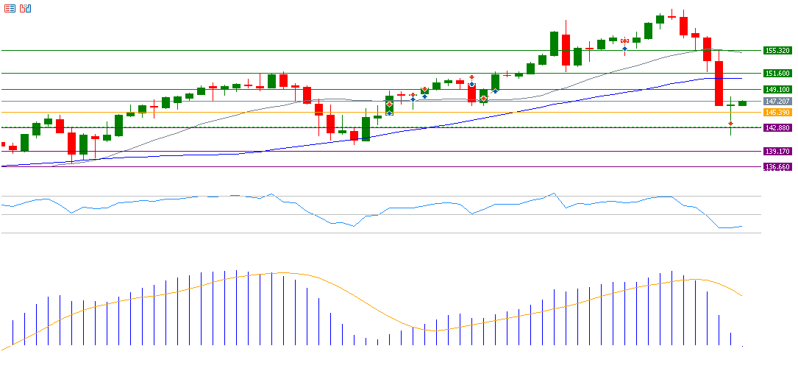Click the tallest histogram bar near right peak
The height and width of the screenshot is (371, 798).
click(x=671, y=309)
